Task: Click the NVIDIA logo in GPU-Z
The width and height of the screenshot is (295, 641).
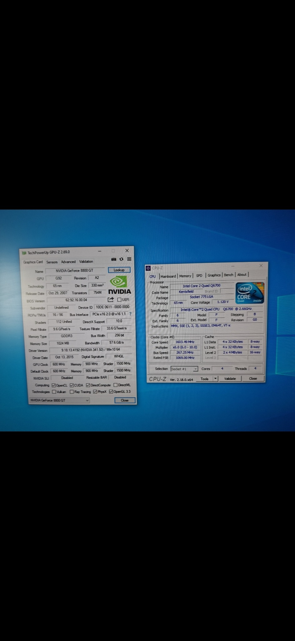Action: 119,285
